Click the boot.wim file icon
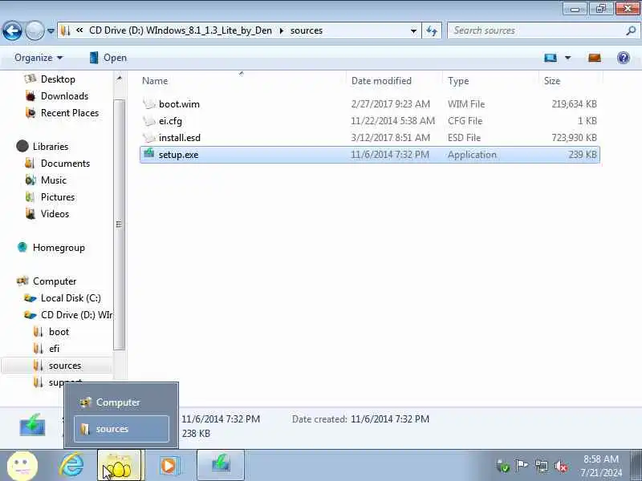The height and width of the screenshot is (481, 642). click(149, 103)
